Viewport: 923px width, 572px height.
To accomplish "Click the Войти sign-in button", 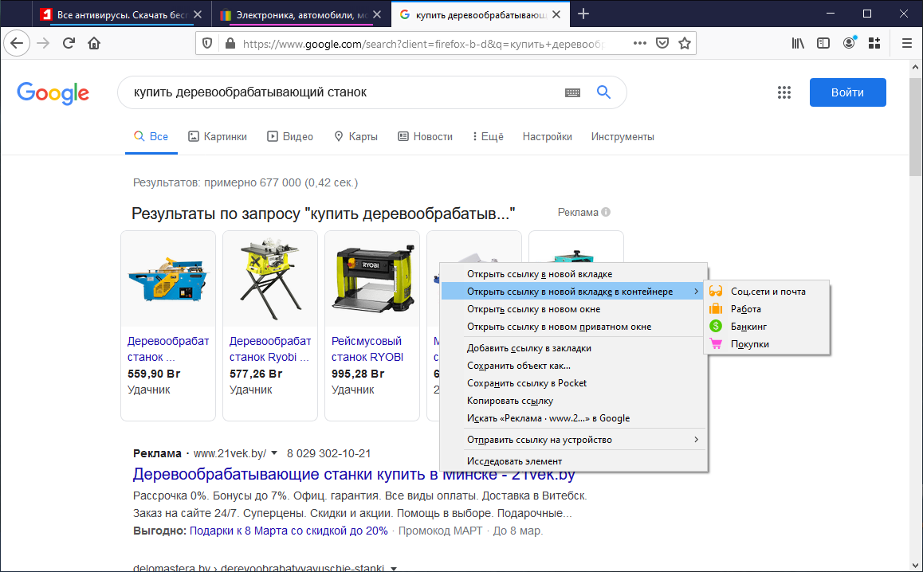I will pyautogui.click(x=847, y=92).
